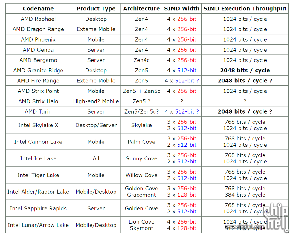Click '768 bits / cycle' in Ice Lake row
This screenshot has height=237, width=293.
[x=245, y=155]
